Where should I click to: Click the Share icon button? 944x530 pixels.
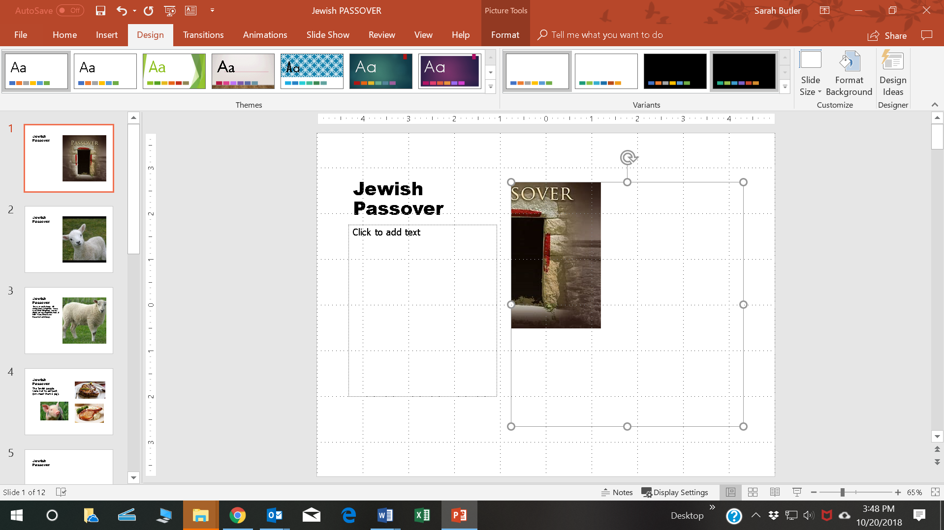click(887, 35)
